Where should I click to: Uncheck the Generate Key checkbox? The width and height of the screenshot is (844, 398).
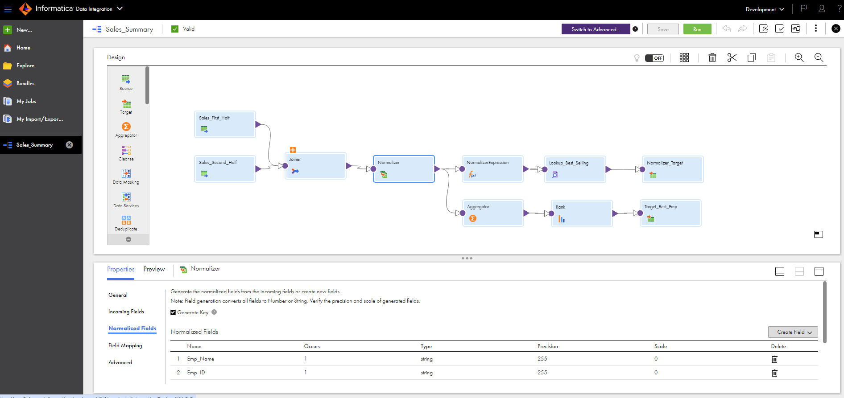(173, 312)
